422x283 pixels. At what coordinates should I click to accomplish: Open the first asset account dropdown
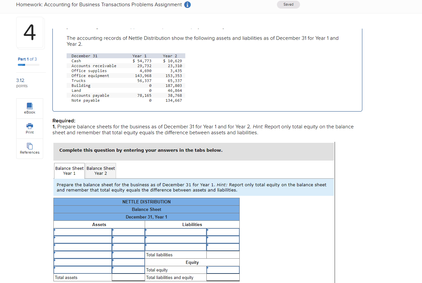[x=82, y=232]
